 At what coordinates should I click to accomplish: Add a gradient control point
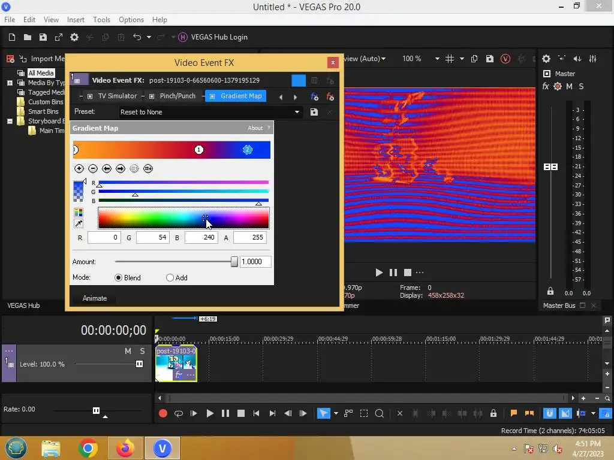[x=79, y=168]
